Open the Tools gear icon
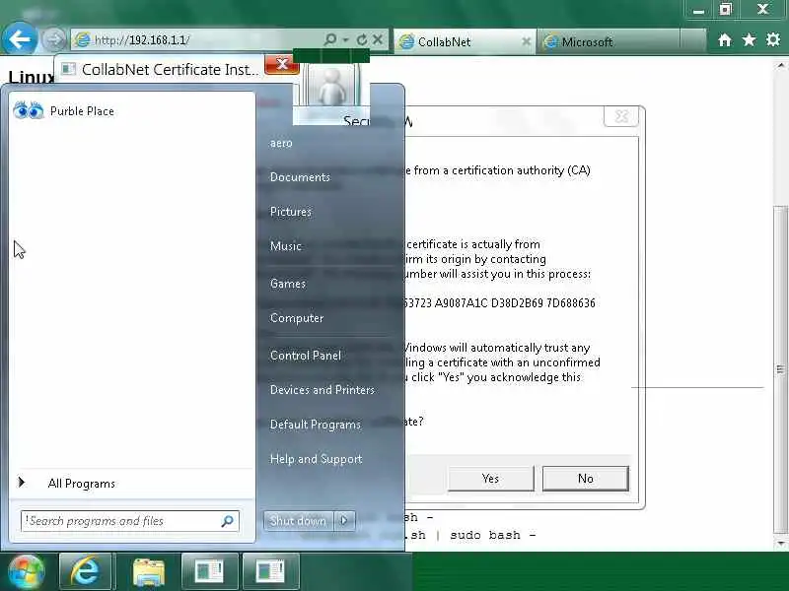Screen dimensions: 789x591 773,39
